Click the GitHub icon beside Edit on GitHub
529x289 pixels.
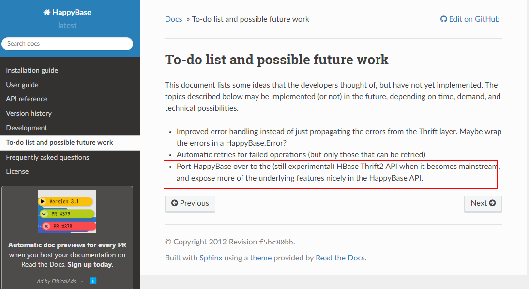(443, 19)
